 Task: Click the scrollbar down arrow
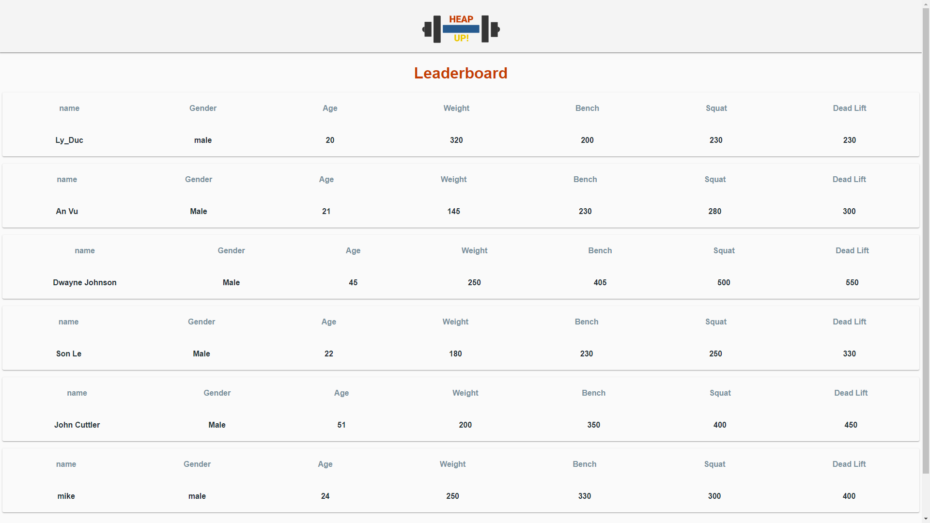point(926,519)
